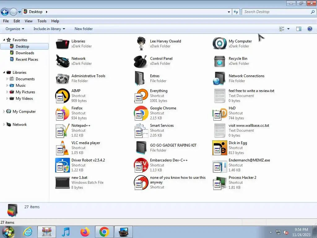This screenshot has height=238, width=317.
Task: Open the Network Connections folder icon
Action: pos(219,78)
